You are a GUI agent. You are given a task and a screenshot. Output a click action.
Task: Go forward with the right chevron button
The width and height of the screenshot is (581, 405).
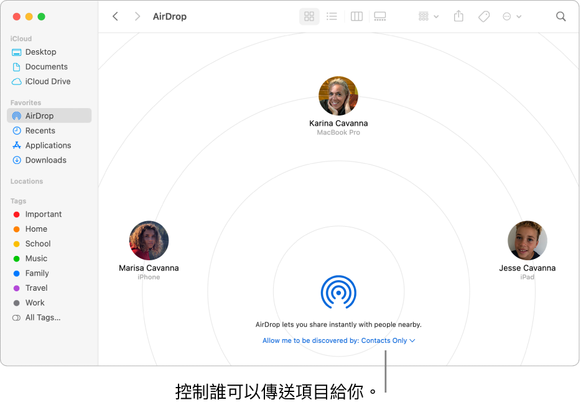tap(137, 16)
